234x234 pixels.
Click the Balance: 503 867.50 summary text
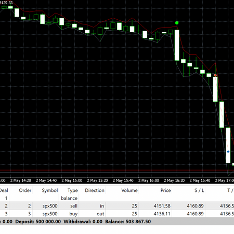tap(128, 222)
